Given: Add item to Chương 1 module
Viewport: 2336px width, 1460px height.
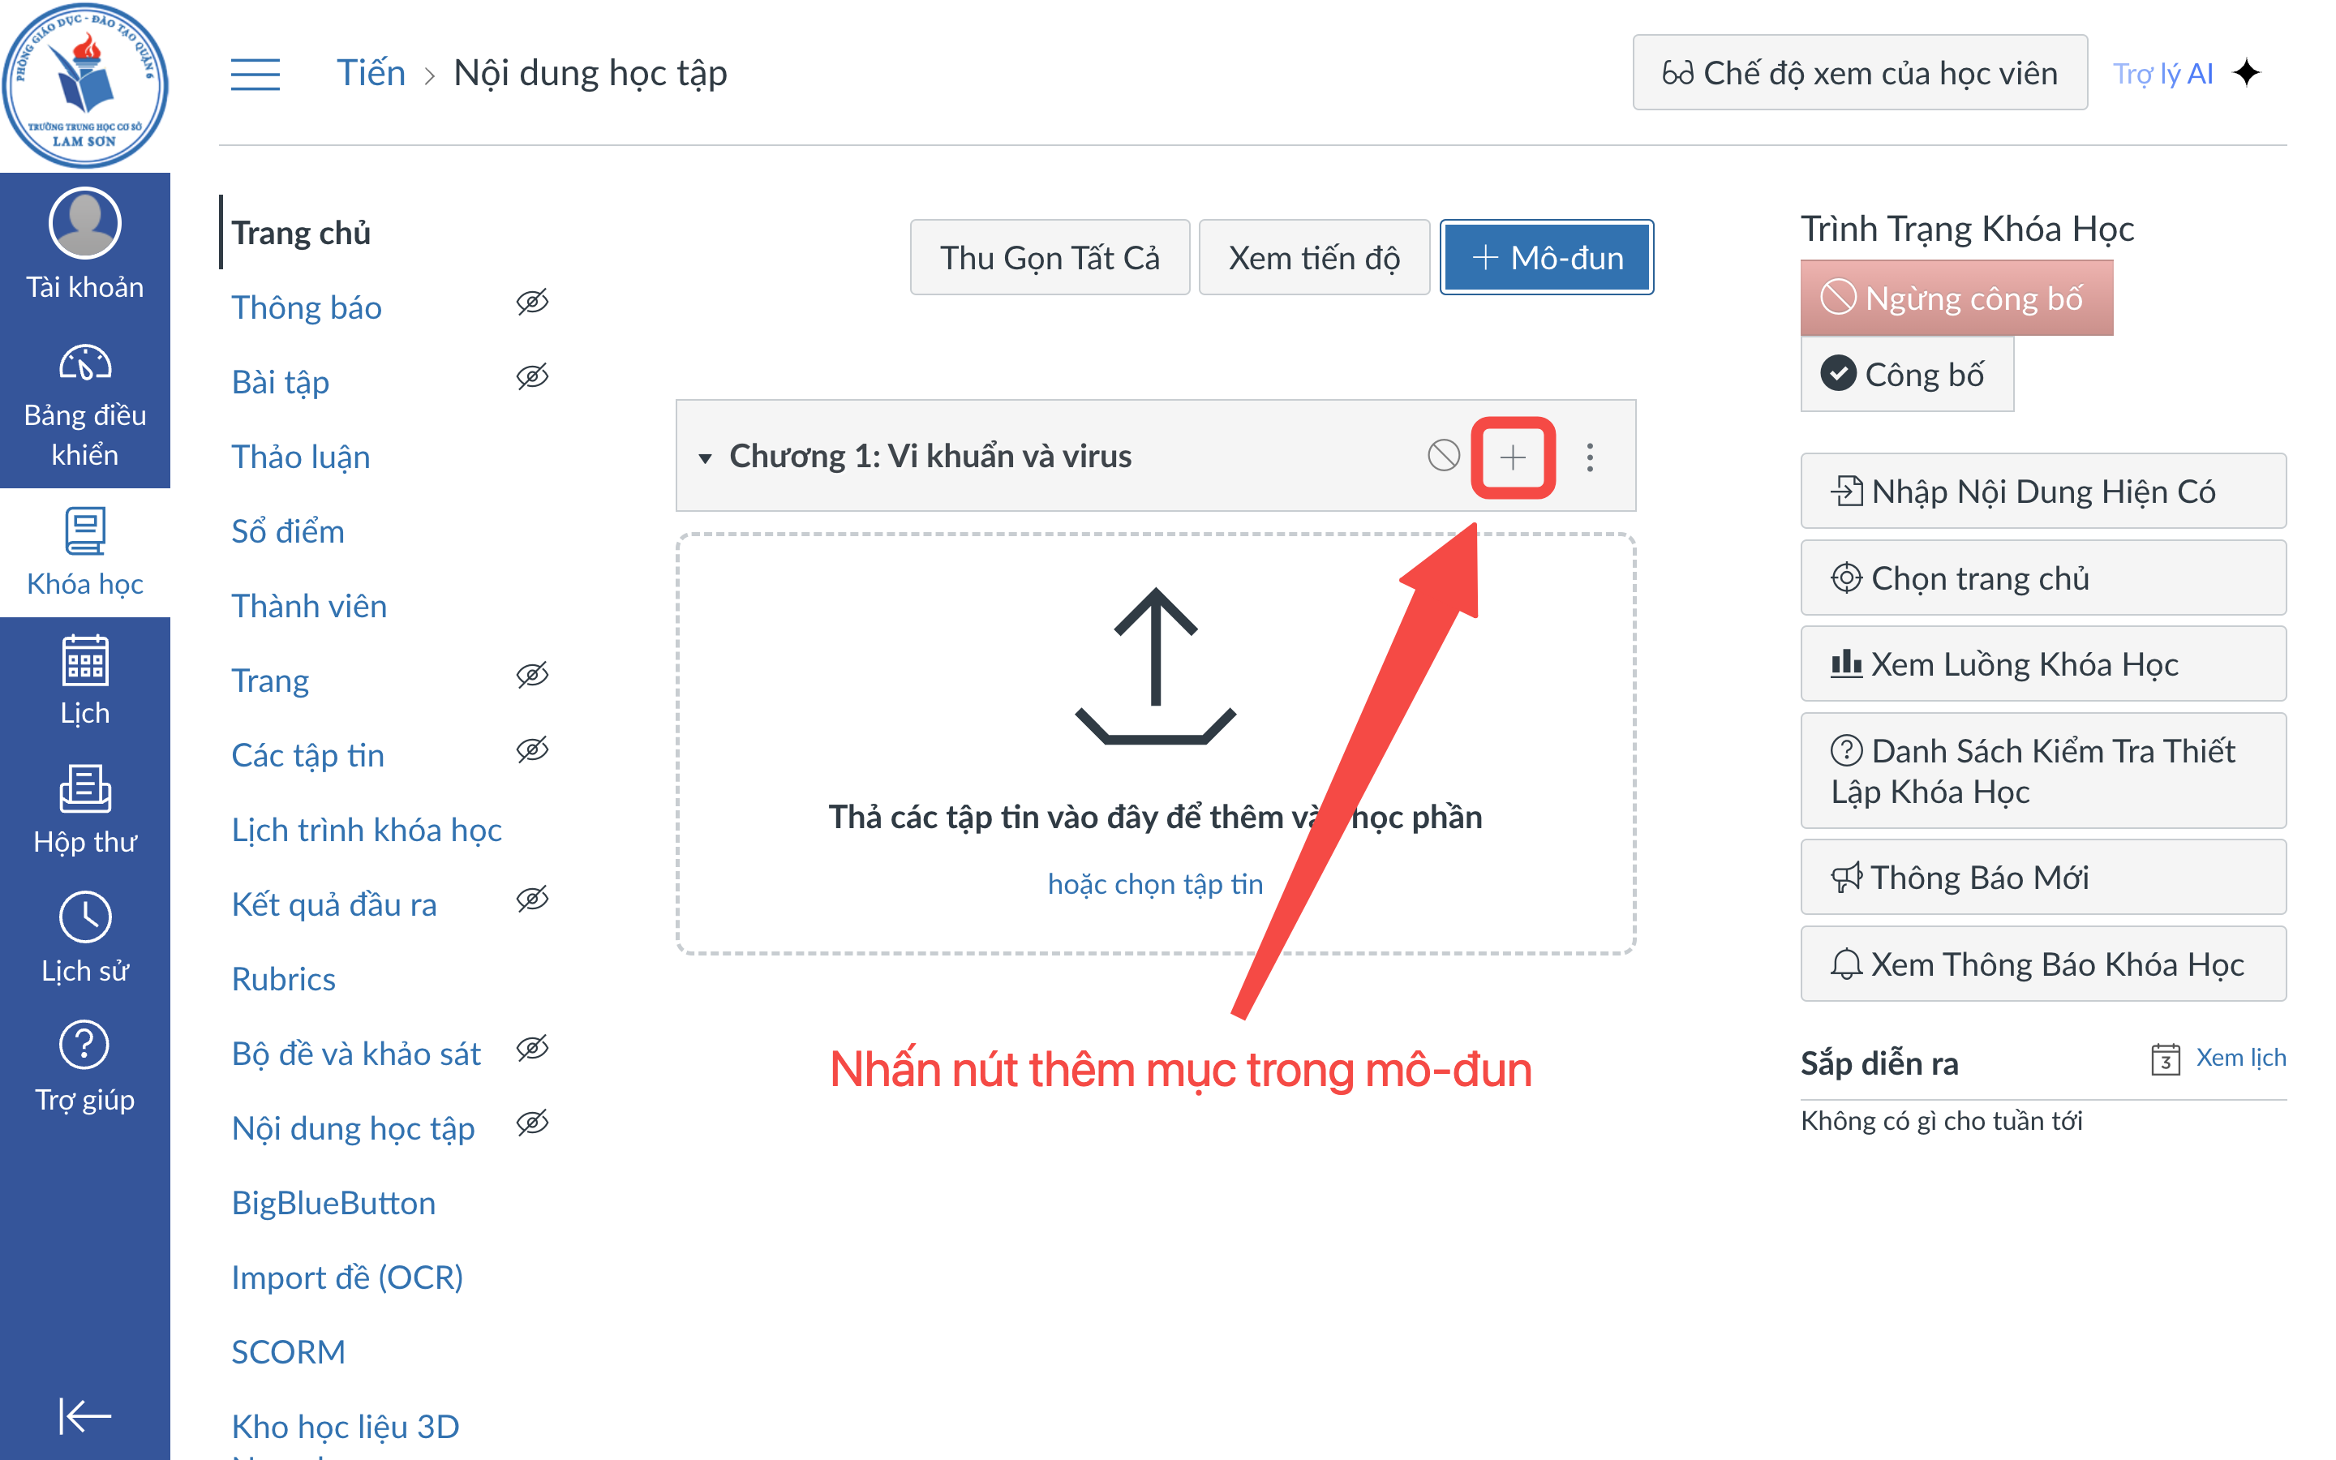Looking at the screenshot, I should point(1513,457).
